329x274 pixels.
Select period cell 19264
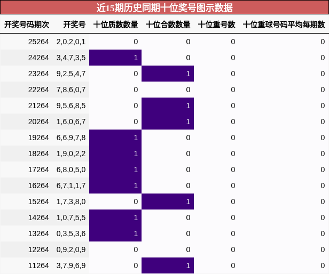[38, 138]
